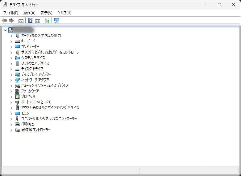Select the ユニバーサル シリアル バス コントローラー label
The image size is (241, 176).
[x=49, y=119]
